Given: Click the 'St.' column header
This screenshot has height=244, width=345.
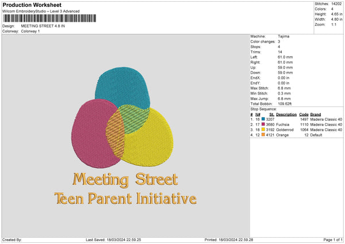Looking at the screenshot, I should (272, 115).
